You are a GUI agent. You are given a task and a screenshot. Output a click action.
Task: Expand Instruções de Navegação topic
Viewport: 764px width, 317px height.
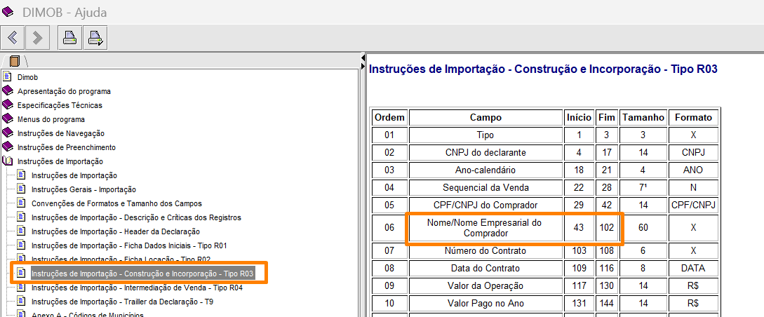pyautogui.click(x=61, y=133)
